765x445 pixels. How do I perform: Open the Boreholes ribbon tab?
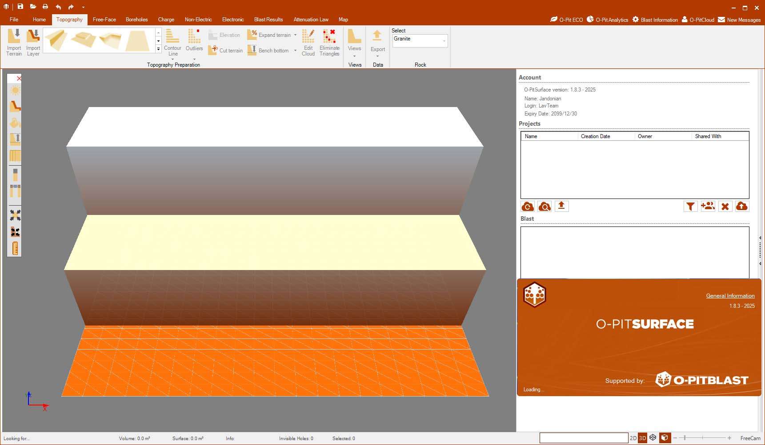tap(136, 20)
